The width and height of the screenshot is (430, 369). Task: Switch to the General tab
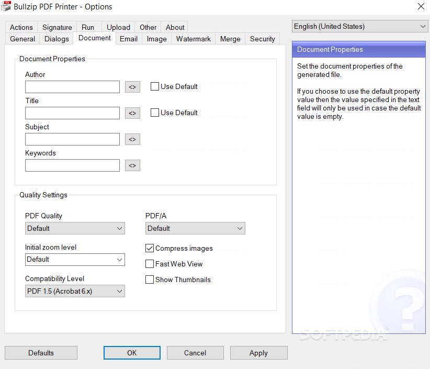22,39
